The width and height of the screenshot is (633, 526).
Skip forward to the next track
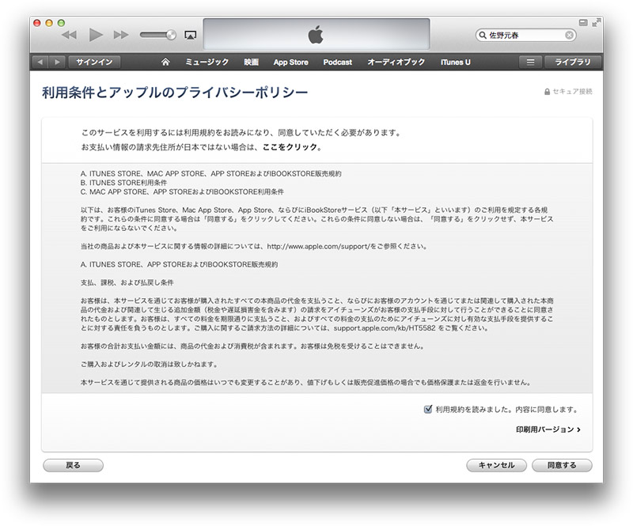121,35
